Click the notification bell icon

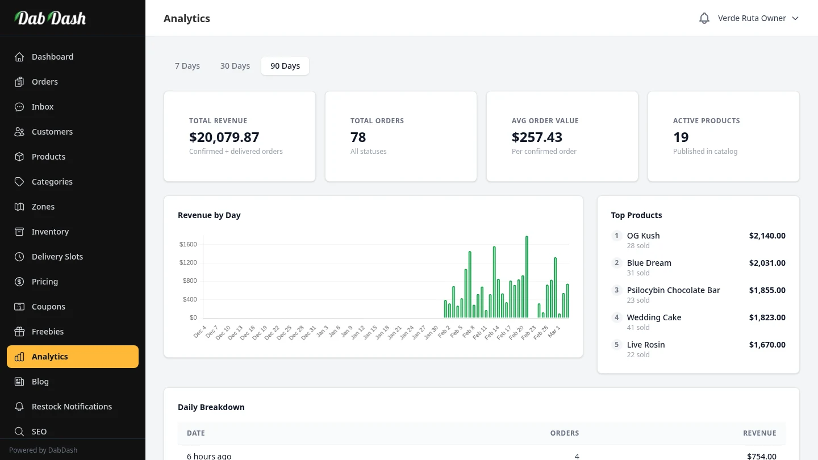704,18
